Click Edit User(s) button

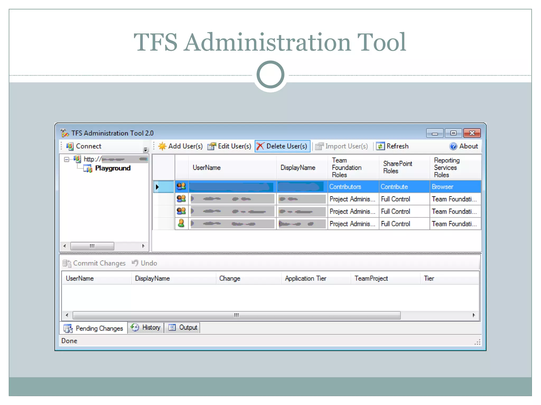tap(229, 146)
